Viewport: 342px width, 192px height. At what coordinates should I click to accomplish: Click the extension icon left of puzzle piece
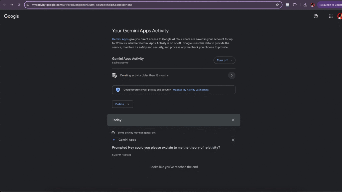[x=288, y=5]
